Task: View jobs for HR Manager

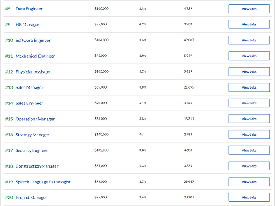Action: pyautogui.click(x=249, y=24)
